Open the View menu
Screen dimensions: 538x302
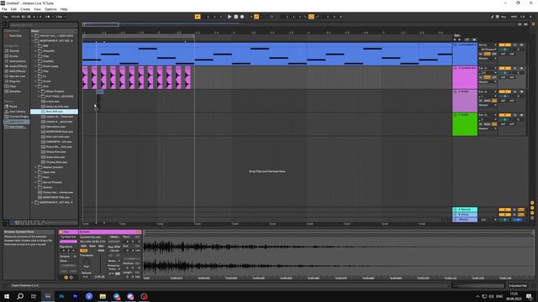coord(37,9)
